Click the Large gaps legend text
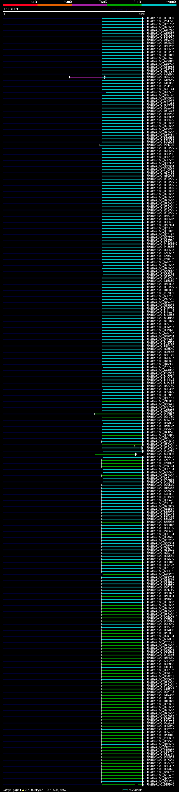 pos(34,789)
